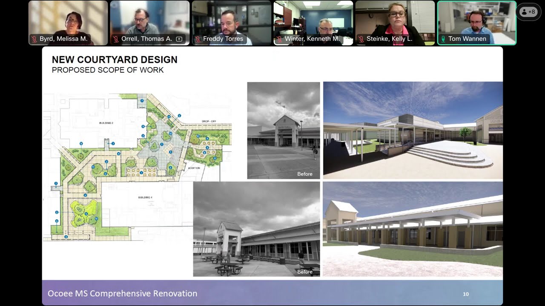Click muted mic icon beside Freddy Torres
This screenshot has width=545, height=306.
tap(198, 39)
